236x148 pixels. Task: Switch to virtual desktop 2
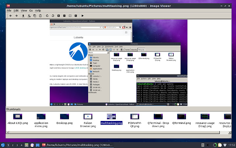click(13, 145)
